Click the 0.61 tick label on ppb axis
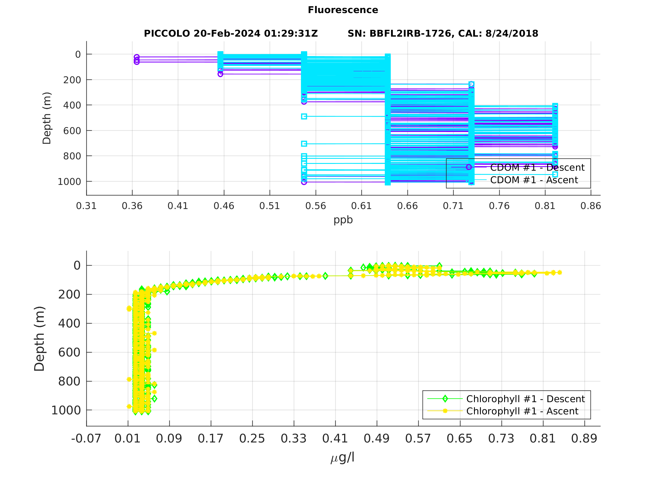Image resolution: width=663 pixels, height=497 pixels. pos(361,206)
